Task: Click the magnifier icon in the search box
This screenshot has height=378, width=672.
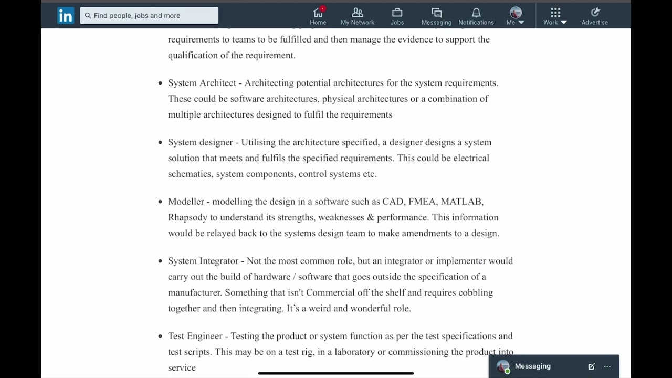Action: click(88, 16)
